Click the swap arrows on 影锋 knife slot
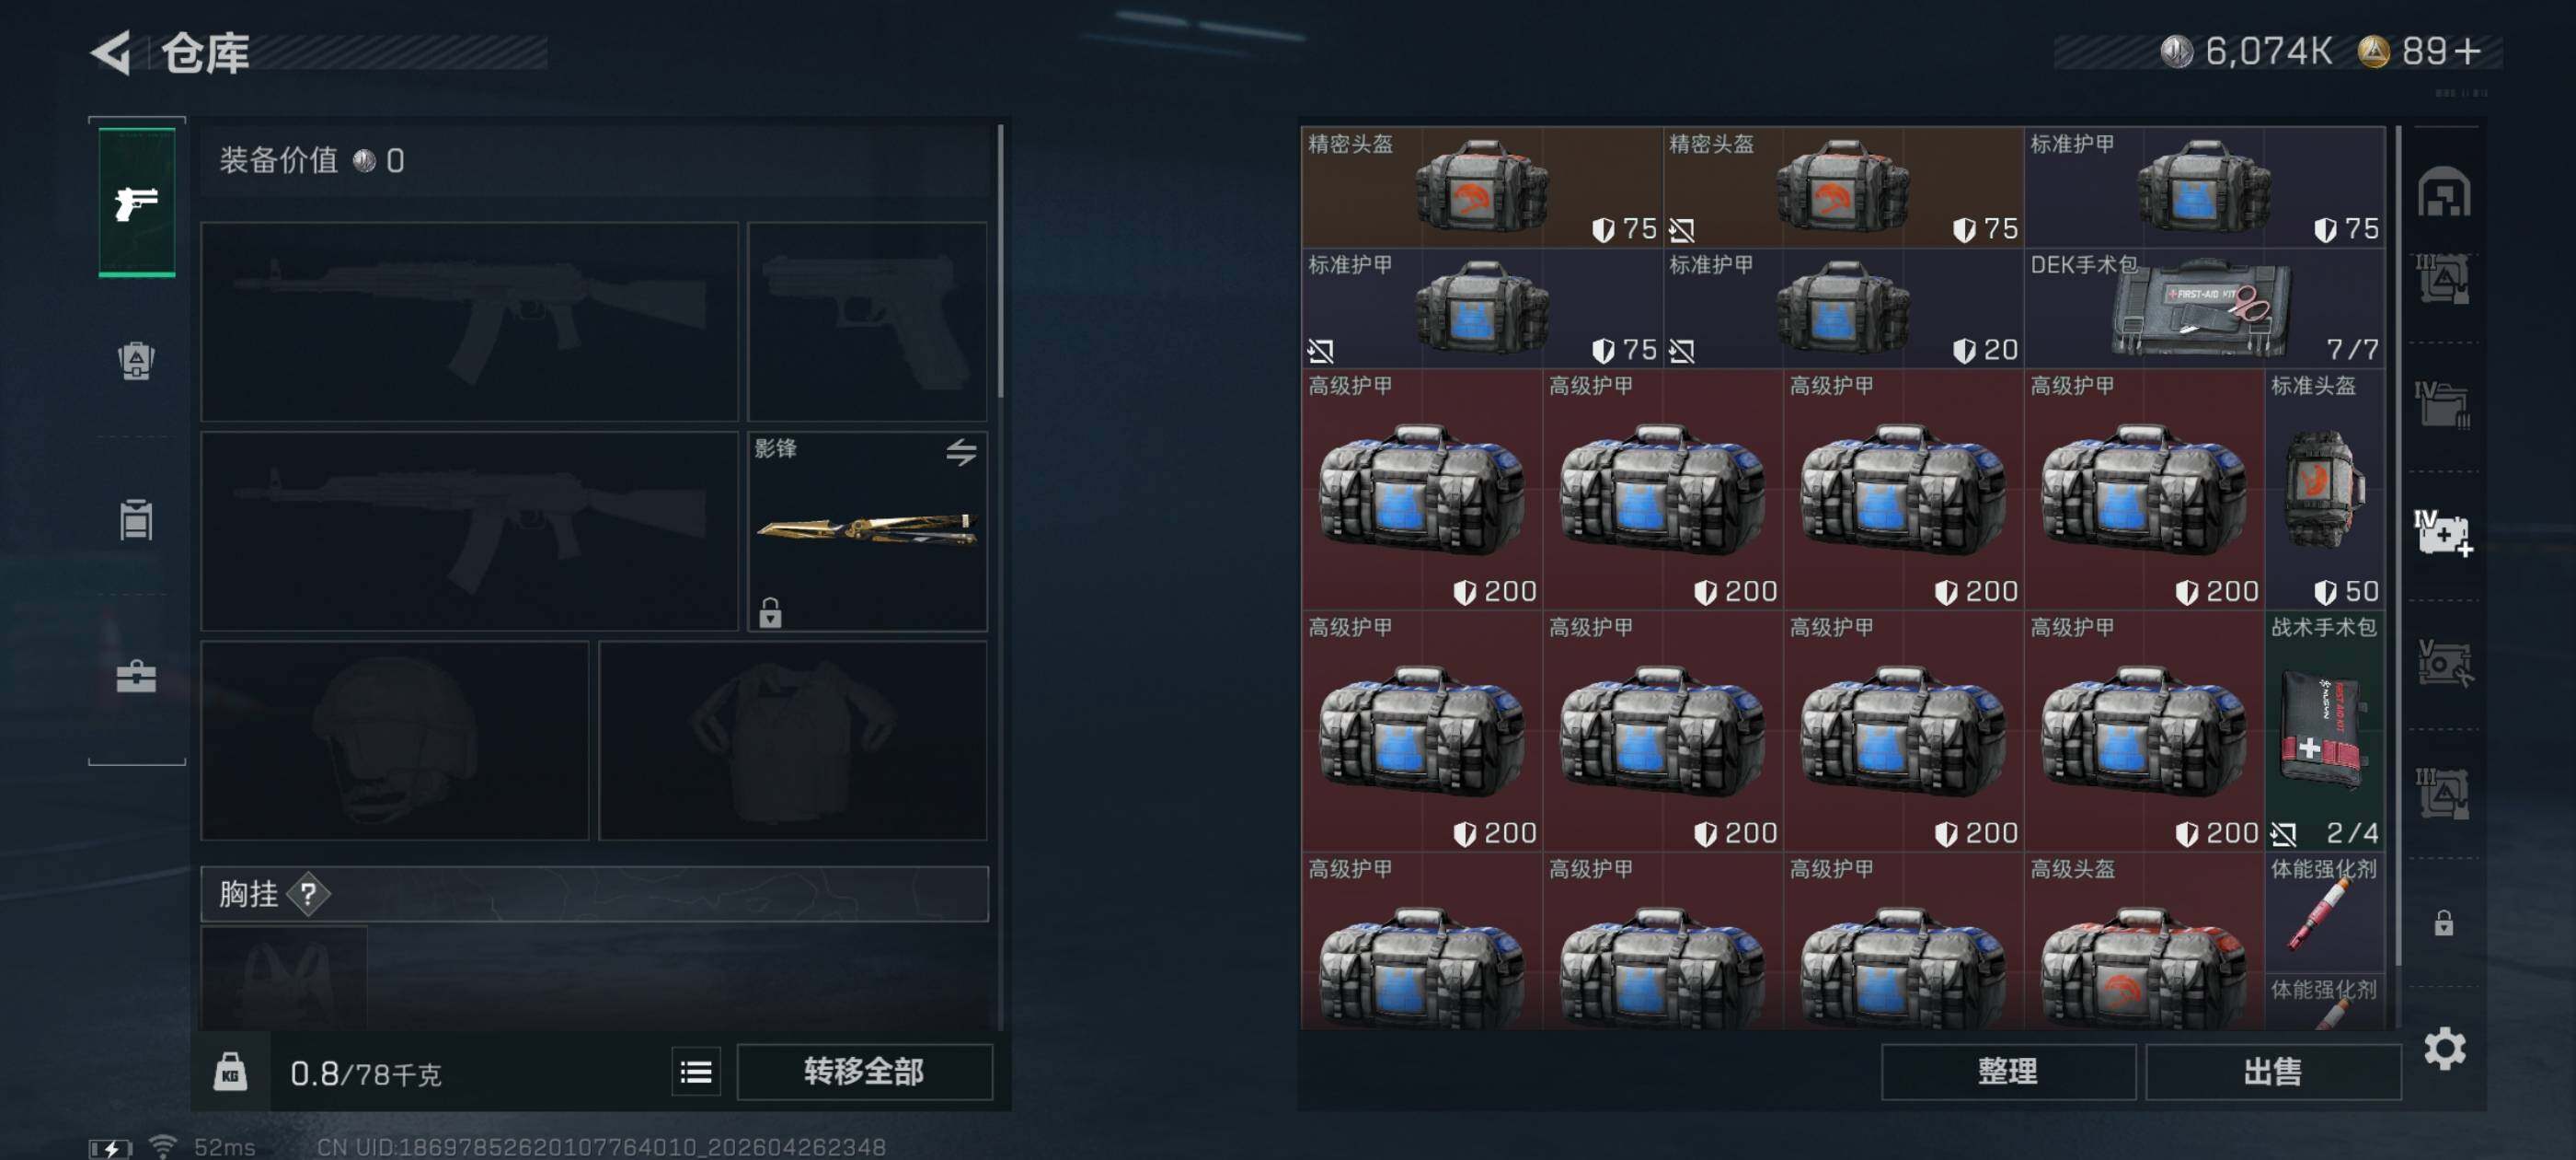Screen dimensions: 2576x1160 point(961,452)
